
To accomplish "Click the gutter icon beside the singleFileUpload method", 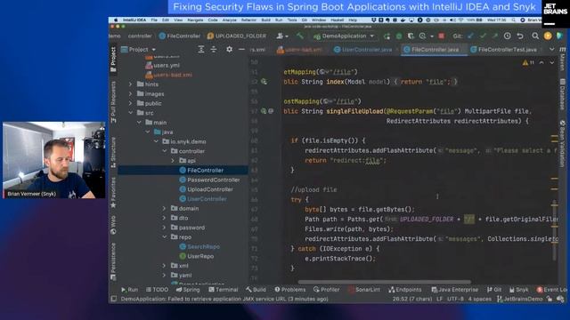I will [265, 111].
